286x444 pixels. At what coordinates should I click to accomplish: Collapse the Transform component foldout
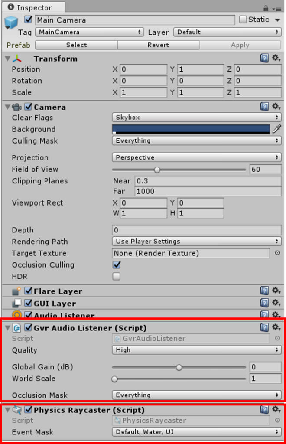click(x=8, y=59)
